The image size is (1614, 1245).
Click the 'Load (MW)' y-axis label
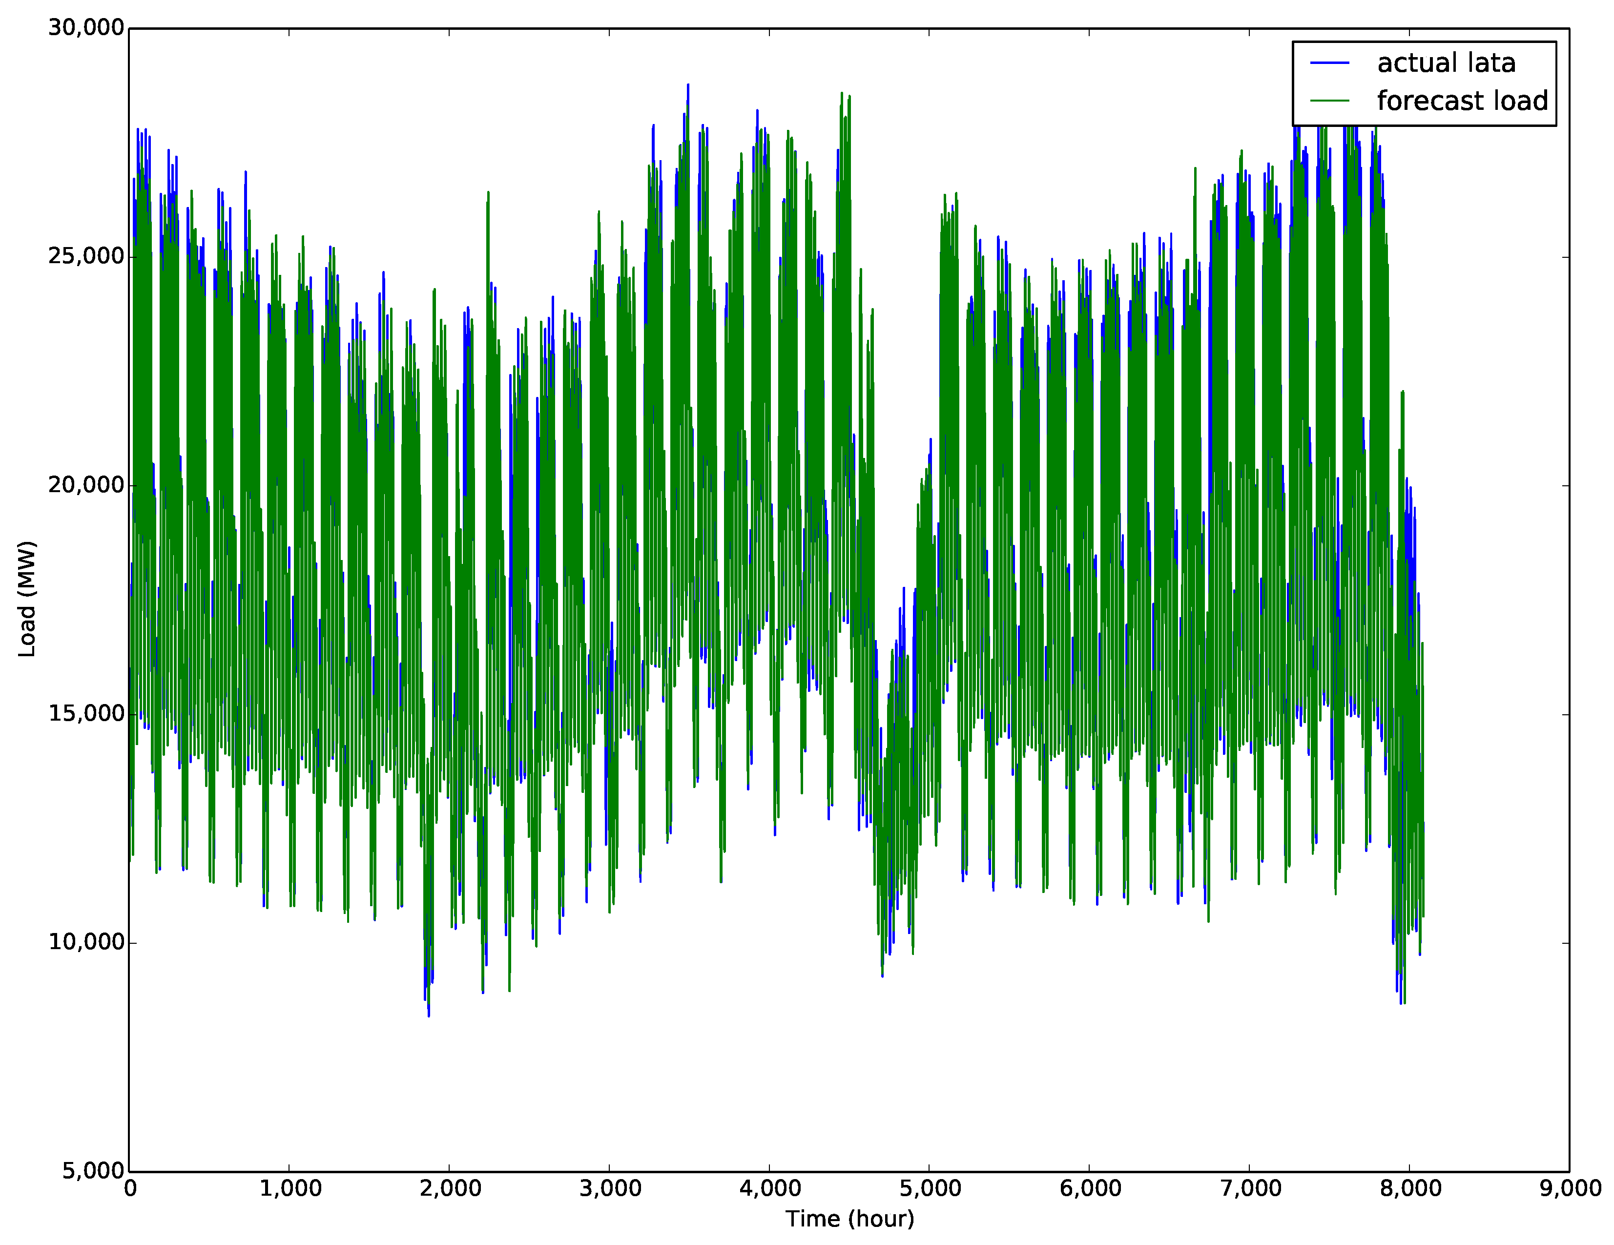[x=27, y=599]
